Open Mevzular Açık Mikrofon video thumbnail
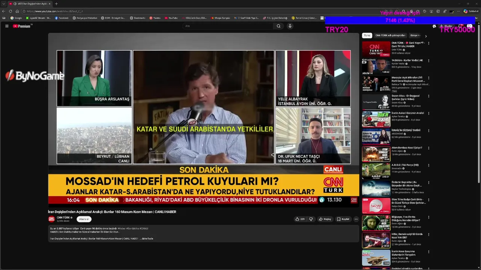 [x=376, y=84]
